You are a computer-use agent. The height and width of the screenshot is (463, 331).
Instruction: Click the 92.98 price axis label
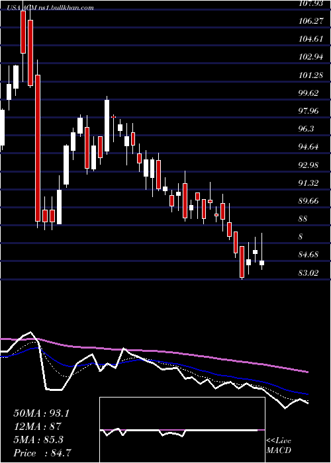coord(308,165)
